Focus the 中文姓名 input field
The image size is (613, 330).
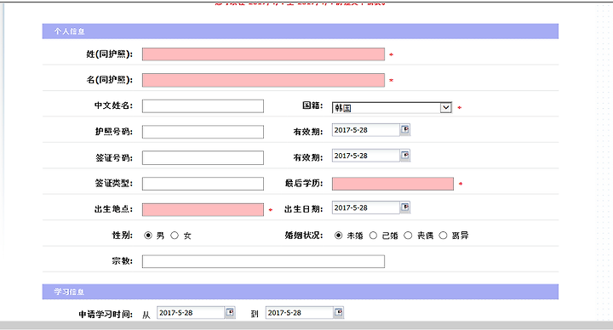click(203, 105)
